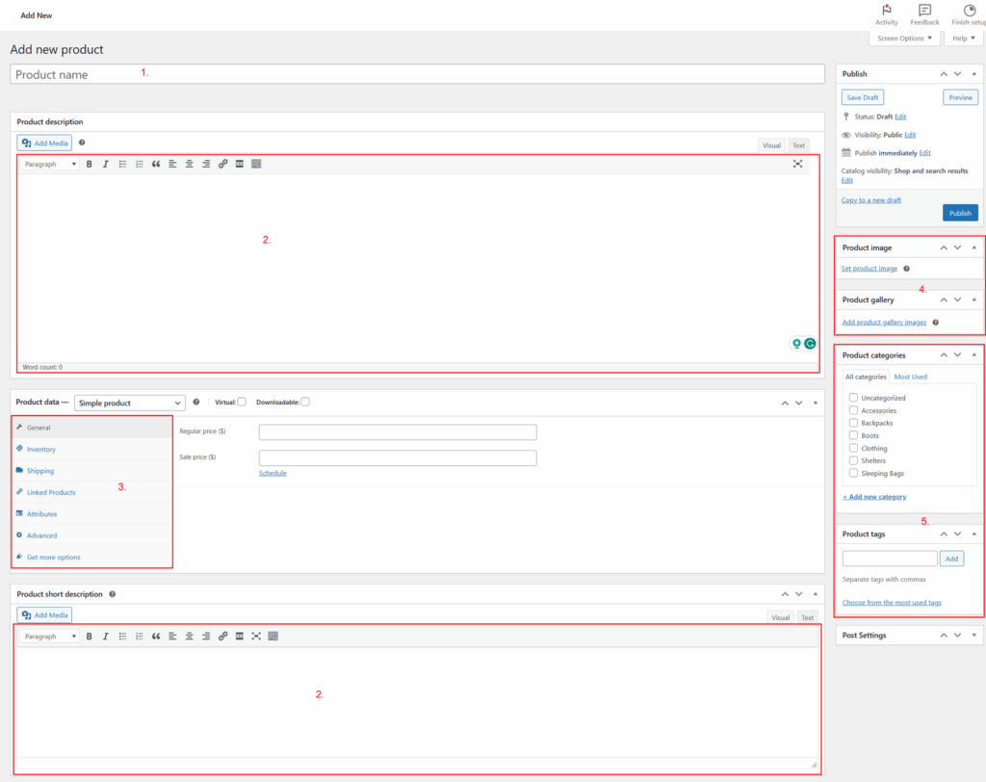Open fullscreen mode for Product description editor
986x782 pixels.
(x=797, y=165)
